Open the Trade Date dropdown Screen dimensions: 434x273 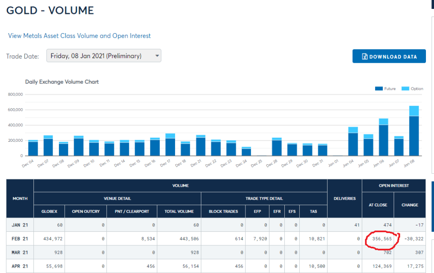pyautogui.click(x=103, y=56)
